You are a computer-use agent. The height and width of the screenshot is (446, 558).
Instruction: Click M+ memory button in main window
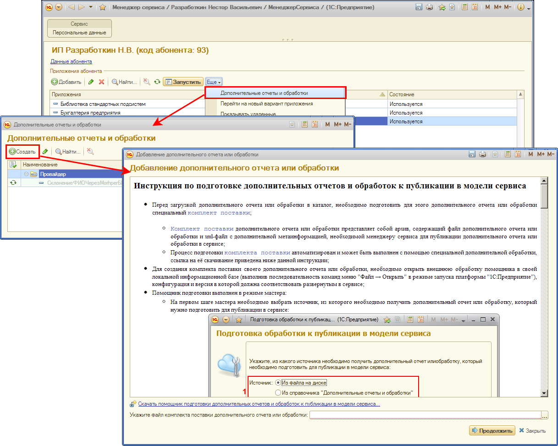[497, 7]
